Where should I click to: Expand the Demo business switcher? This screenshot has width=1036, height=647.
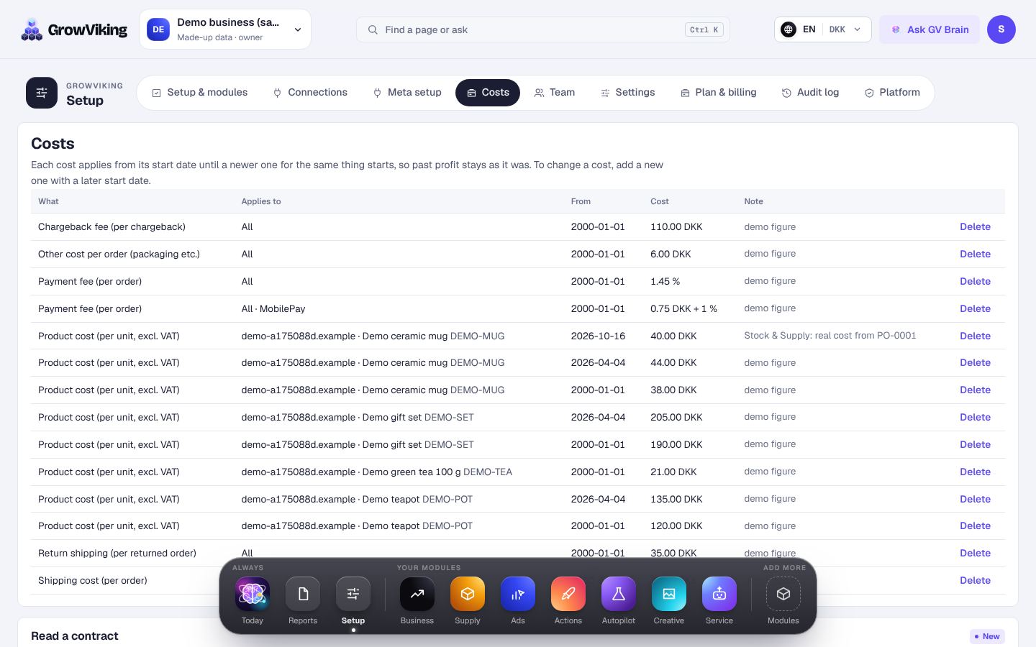coord(225,29)
